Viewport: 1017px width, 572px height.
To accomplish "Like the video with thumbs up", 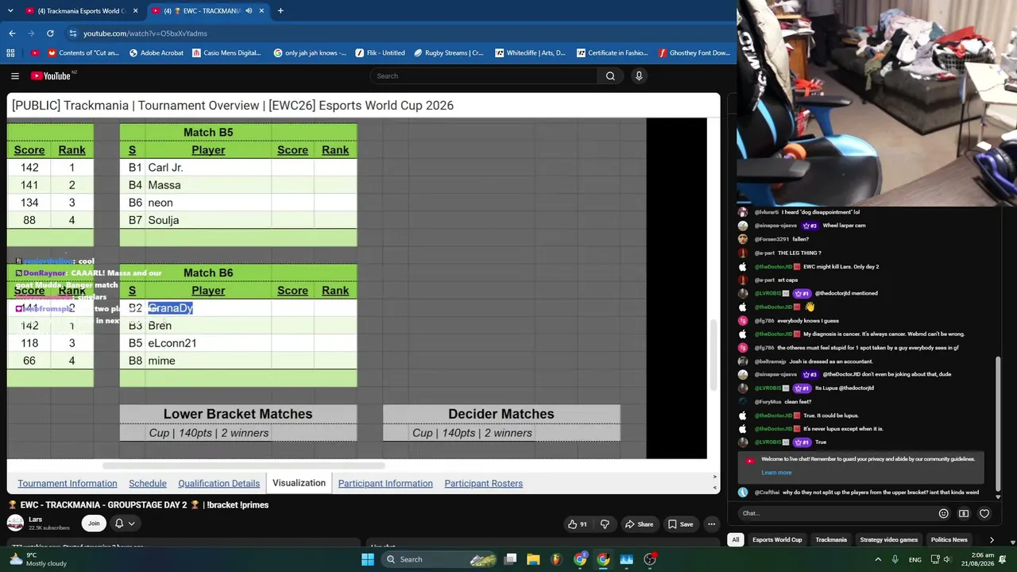I will coord(578,524).
